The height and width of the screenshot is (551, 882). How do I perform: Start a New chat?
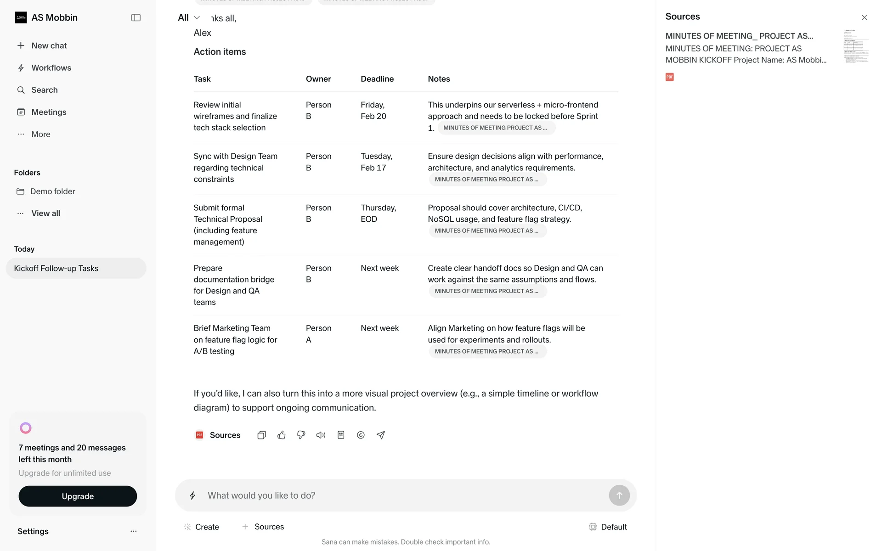(49, 45)
